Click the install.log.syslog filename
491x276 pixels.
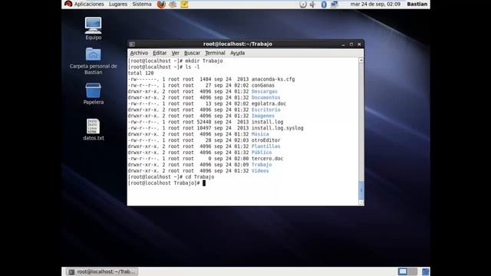pyautogui.click(x=277, y=128)
